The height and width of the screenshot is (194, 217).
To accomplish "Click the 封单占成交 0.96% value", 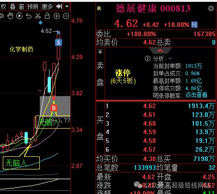I will click(192, 73).
